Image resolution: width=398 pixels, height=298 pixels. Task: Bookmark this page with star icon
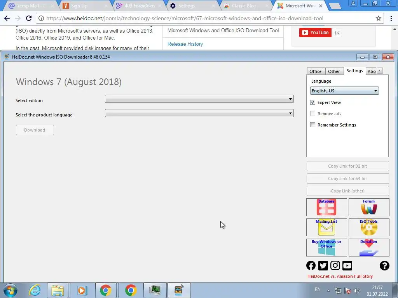tap(379, 18)
